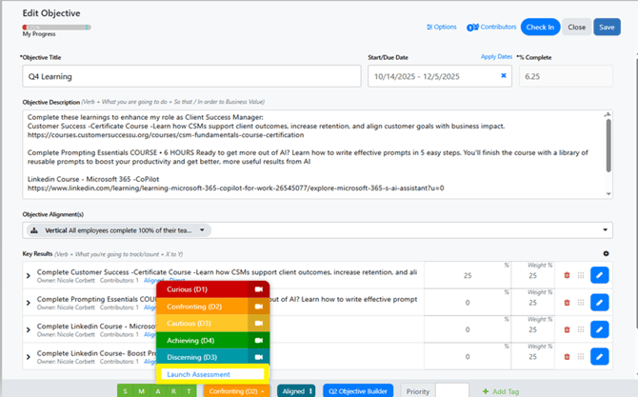Click the Save button
The image size is (638, 397).
point(607,27)
